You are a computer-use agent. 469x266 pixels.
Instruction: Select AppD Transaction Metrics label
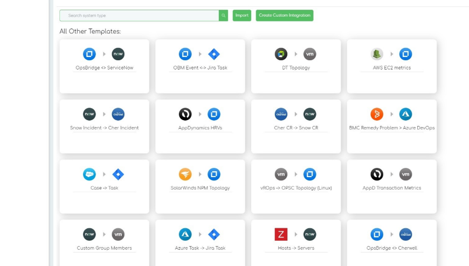392,188
